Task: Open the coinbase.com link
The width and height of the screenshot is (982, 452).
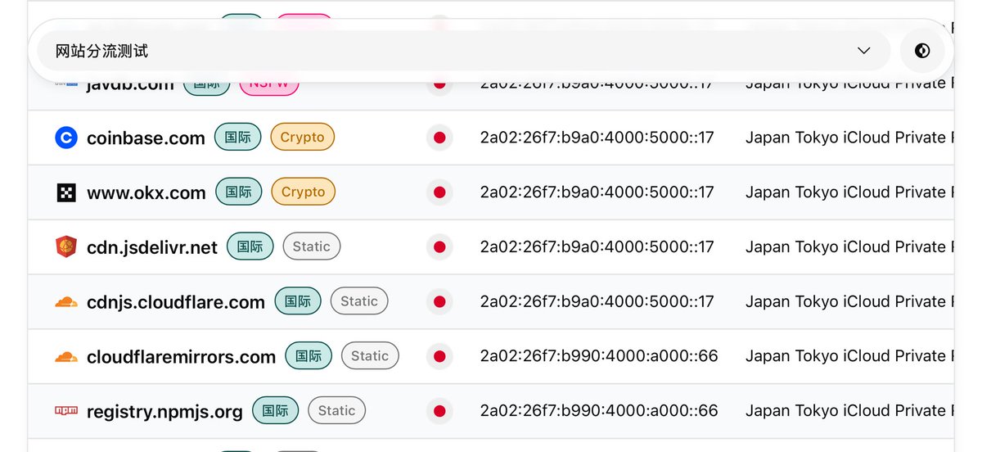Action: tap(146, 138)
